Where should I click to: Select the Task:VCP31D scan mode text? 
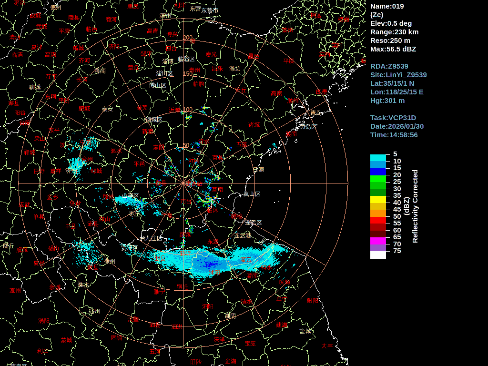click(393, 118)
